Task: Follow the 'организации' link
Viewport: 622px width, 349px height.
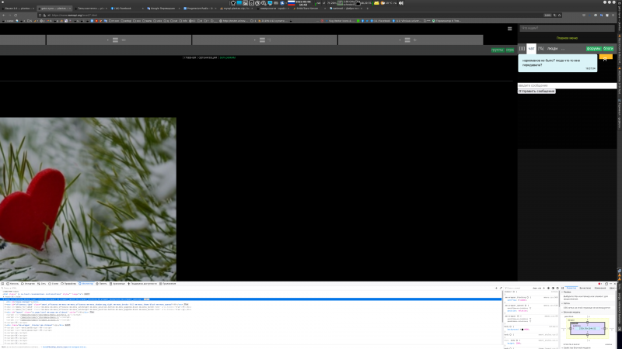Action: [208, 57]
